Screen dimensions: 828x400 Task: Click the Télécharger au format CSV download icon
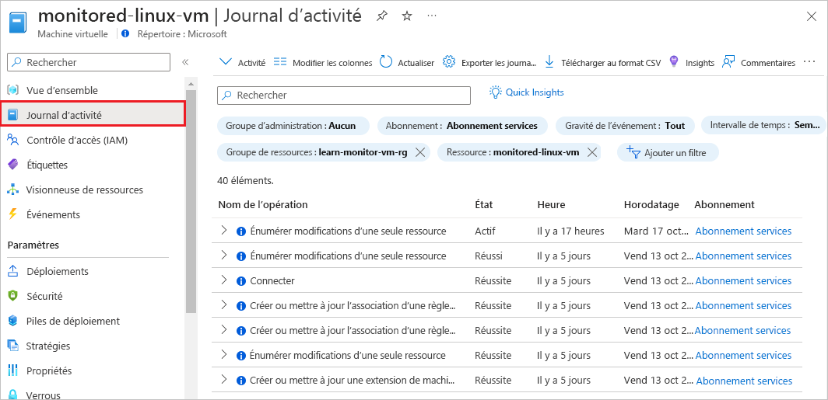pos(549,62)
